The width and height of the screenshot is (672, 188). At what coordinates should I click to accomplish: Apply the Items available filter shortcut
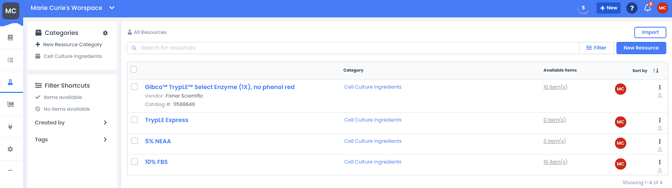(63, 97)
